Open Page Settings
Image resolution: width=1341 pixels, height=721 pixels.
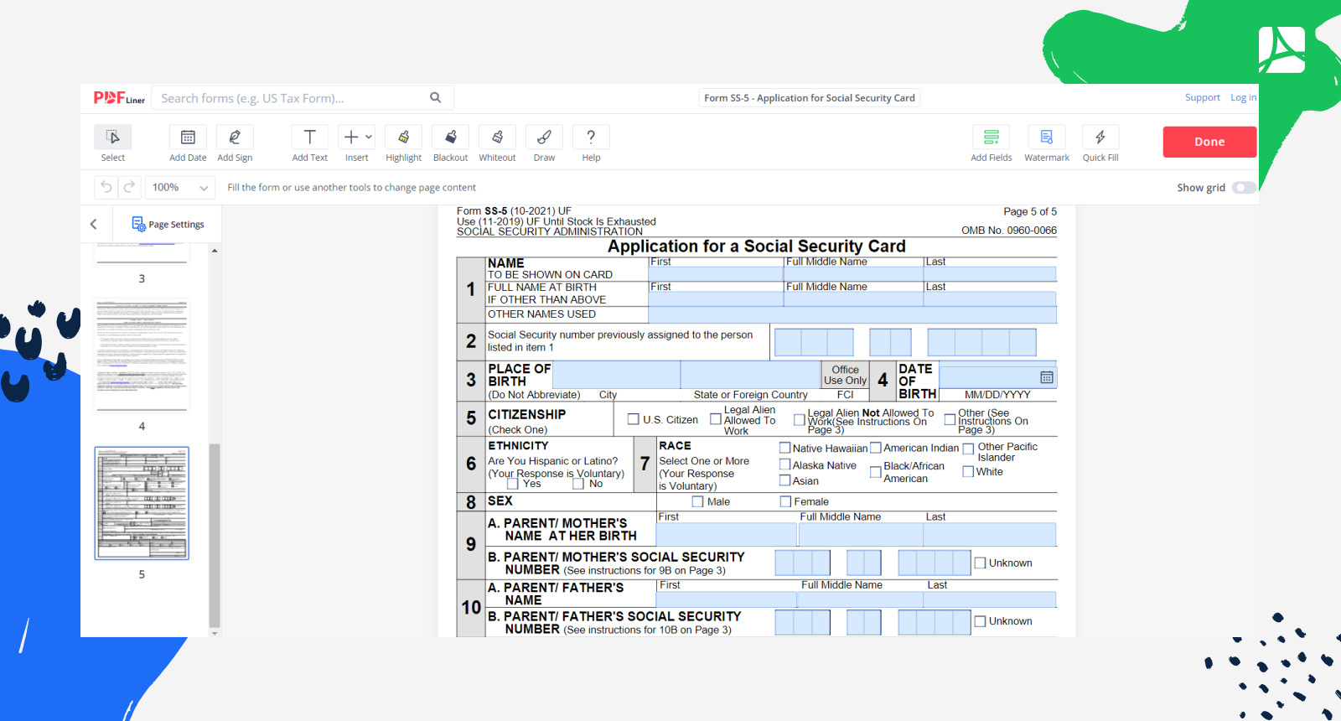coord(168,224)
